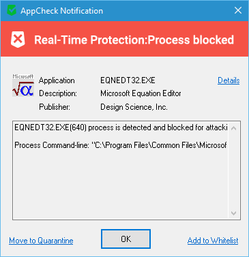Click the 'Microsoft Equation Editor' description text
Viewport: 249px width, 257px height.
pos(141,93)
